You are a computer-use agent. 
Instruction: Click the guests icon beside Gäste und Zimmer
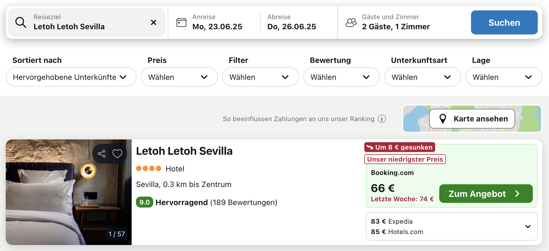coord(351,22)
